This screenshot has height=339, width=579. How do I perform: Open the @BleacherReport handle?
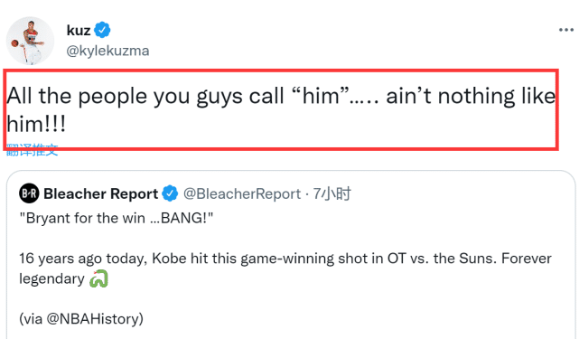click(x=242, y=193)
